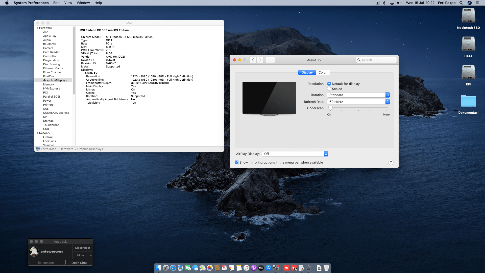Screen dimensions: 485x273
Task: Collapse the Network tree section
Action: click(37, 133)
